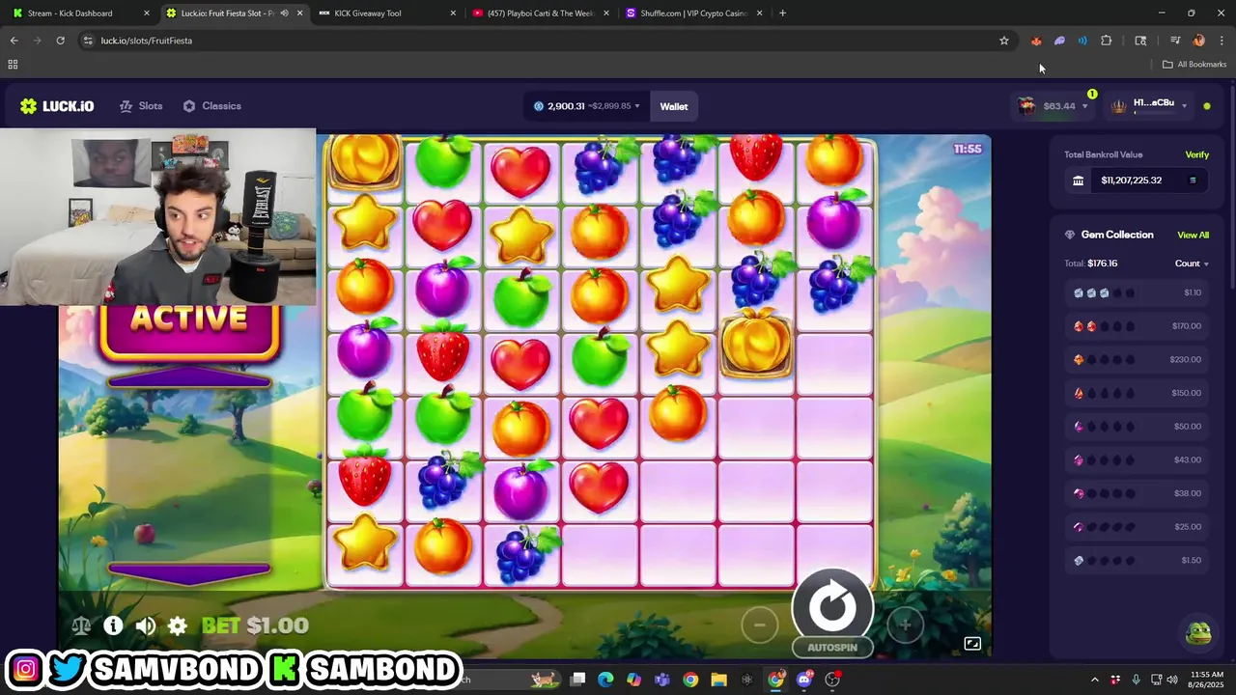Click View All gem collection

[1193, 235]
